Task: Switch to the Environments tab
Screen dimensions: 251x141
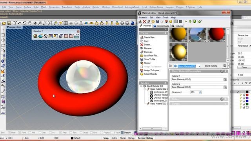Action: click(x=161, y=26)
